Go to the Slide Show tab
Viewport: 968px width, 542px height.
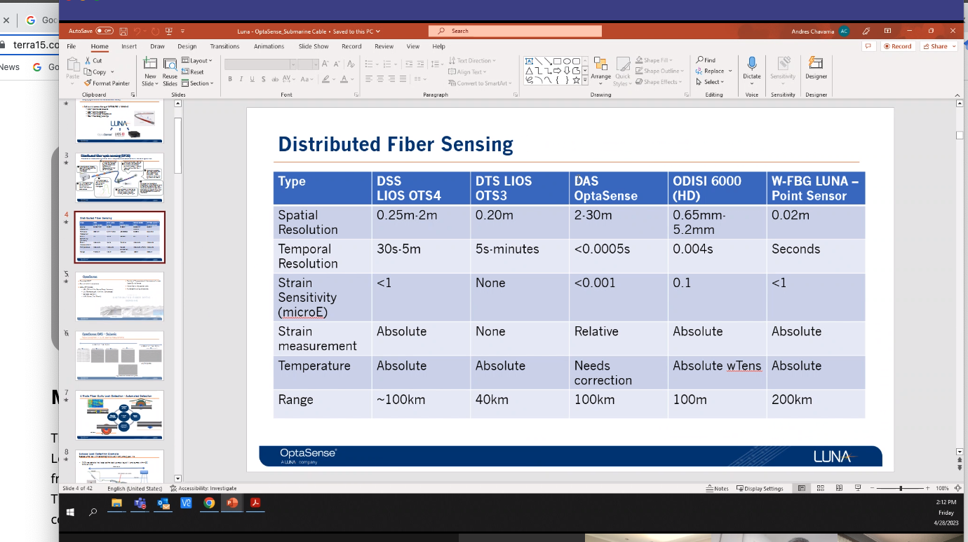pos(314,46)
